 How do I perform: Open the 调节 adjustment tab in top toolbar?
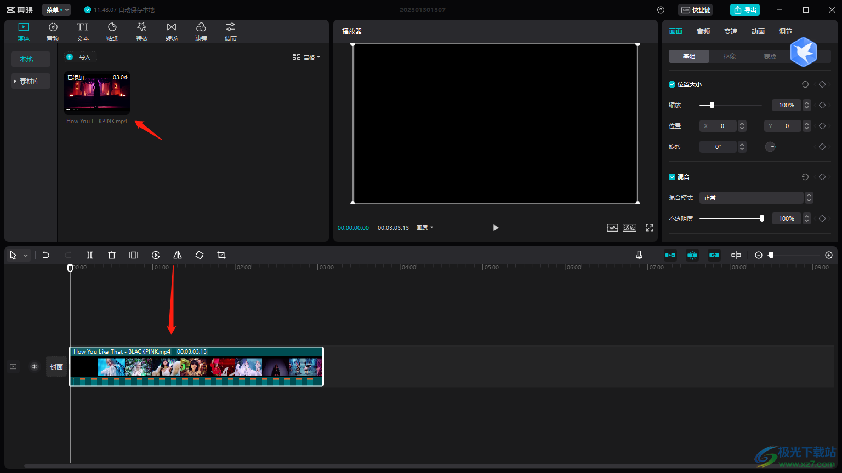pos(231,32)
